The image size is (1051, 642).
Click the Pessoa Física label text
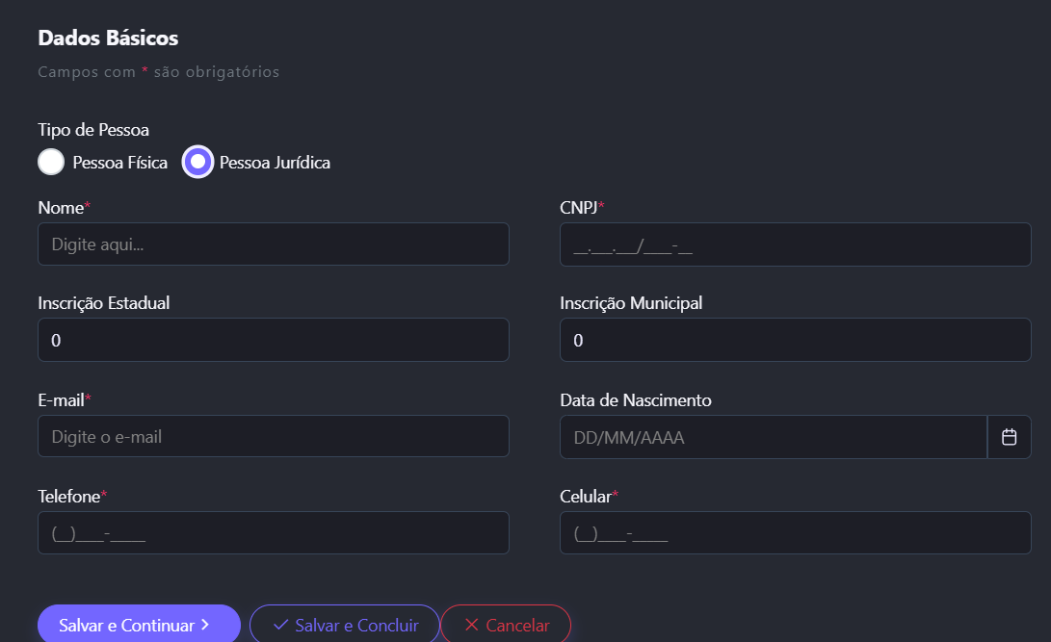pos(119,163)
